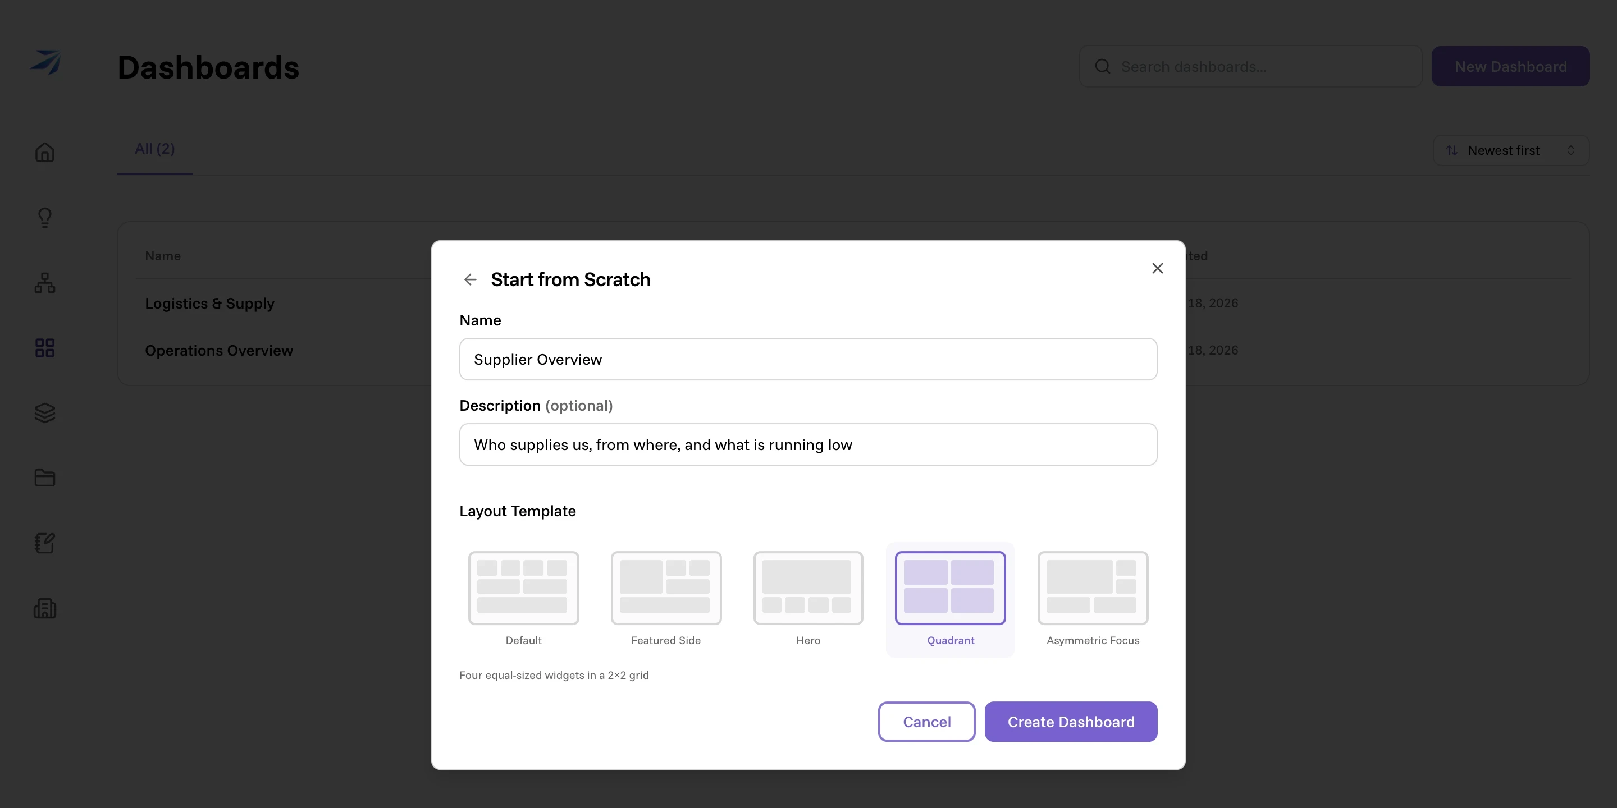Close the Start from Scratch dialog
1617x808 pixels.
[x=1158, y=269]
